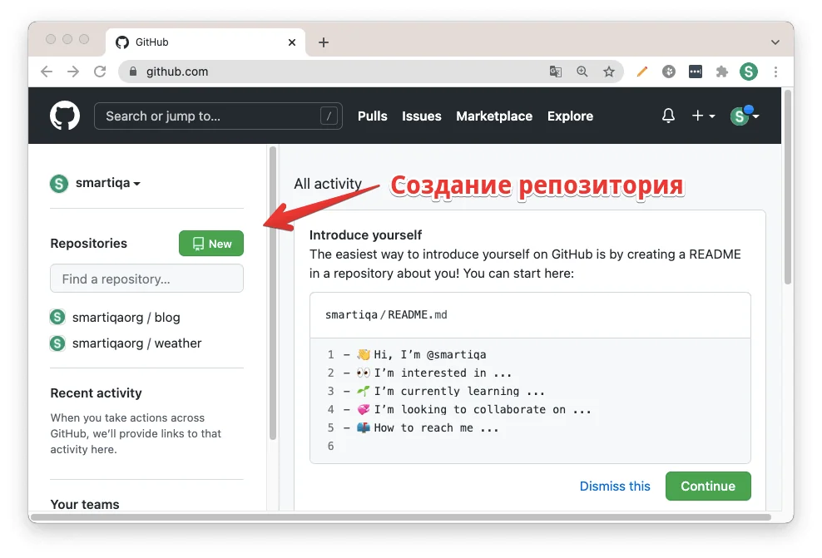Open a new browser tab with plus
Screen dimensions: 822x558
click(x=324, y=42)
